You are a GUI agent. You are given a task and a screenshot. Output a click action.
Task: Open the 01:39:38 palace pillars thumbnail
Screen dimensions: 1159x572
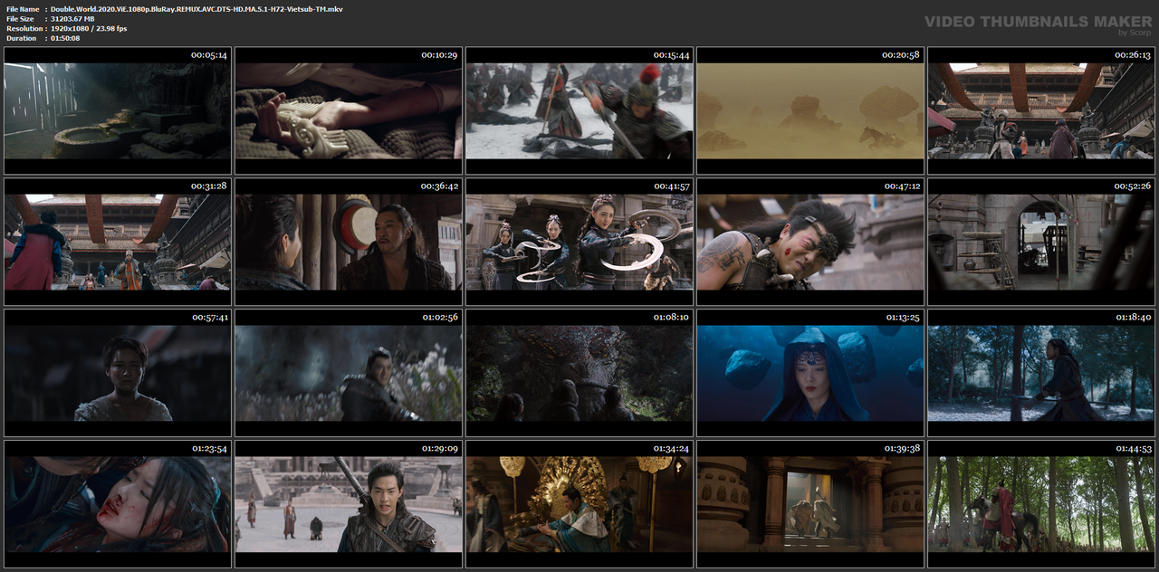(x=810, y=504)
